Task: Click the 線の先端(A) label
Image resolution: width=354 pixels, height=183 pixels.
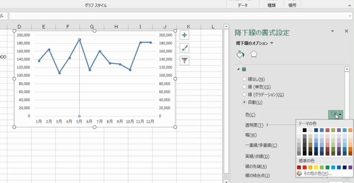Action: pyautogui.click(x=256, y=166)
